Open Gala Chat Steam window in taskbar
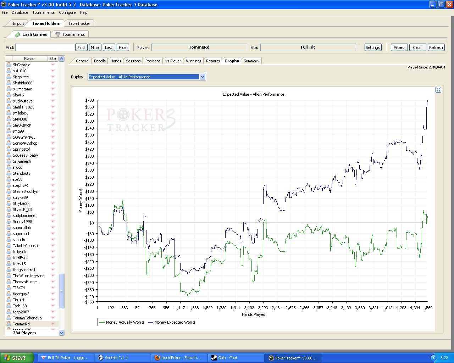The height and width of the screenshot is (363, 454). click(x=236, y=358)
